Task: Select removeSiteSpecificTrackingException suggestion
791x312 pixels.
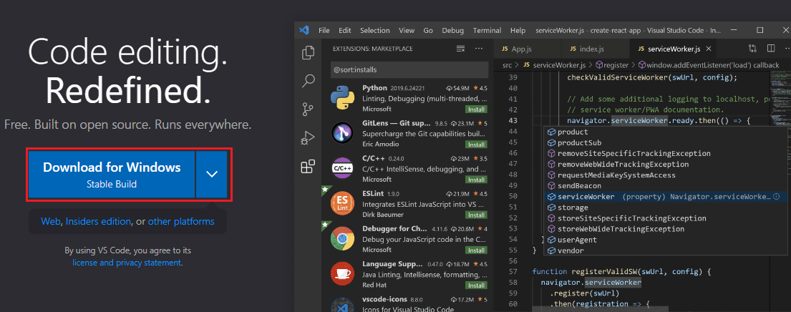Action: (x=665, y=153)
